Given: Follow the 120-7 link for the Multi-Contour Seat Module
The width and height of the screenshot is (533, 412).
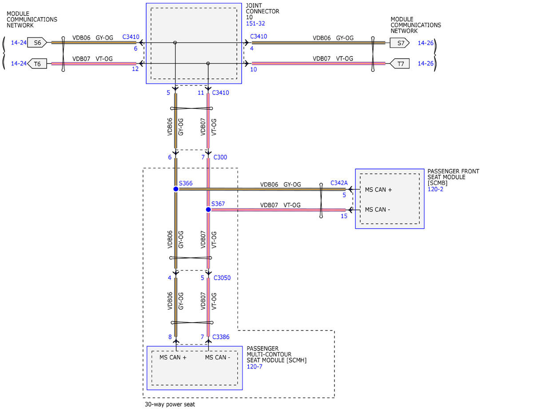Looking at the screenshot, I should pyautogui.click(x=255, y=366).
